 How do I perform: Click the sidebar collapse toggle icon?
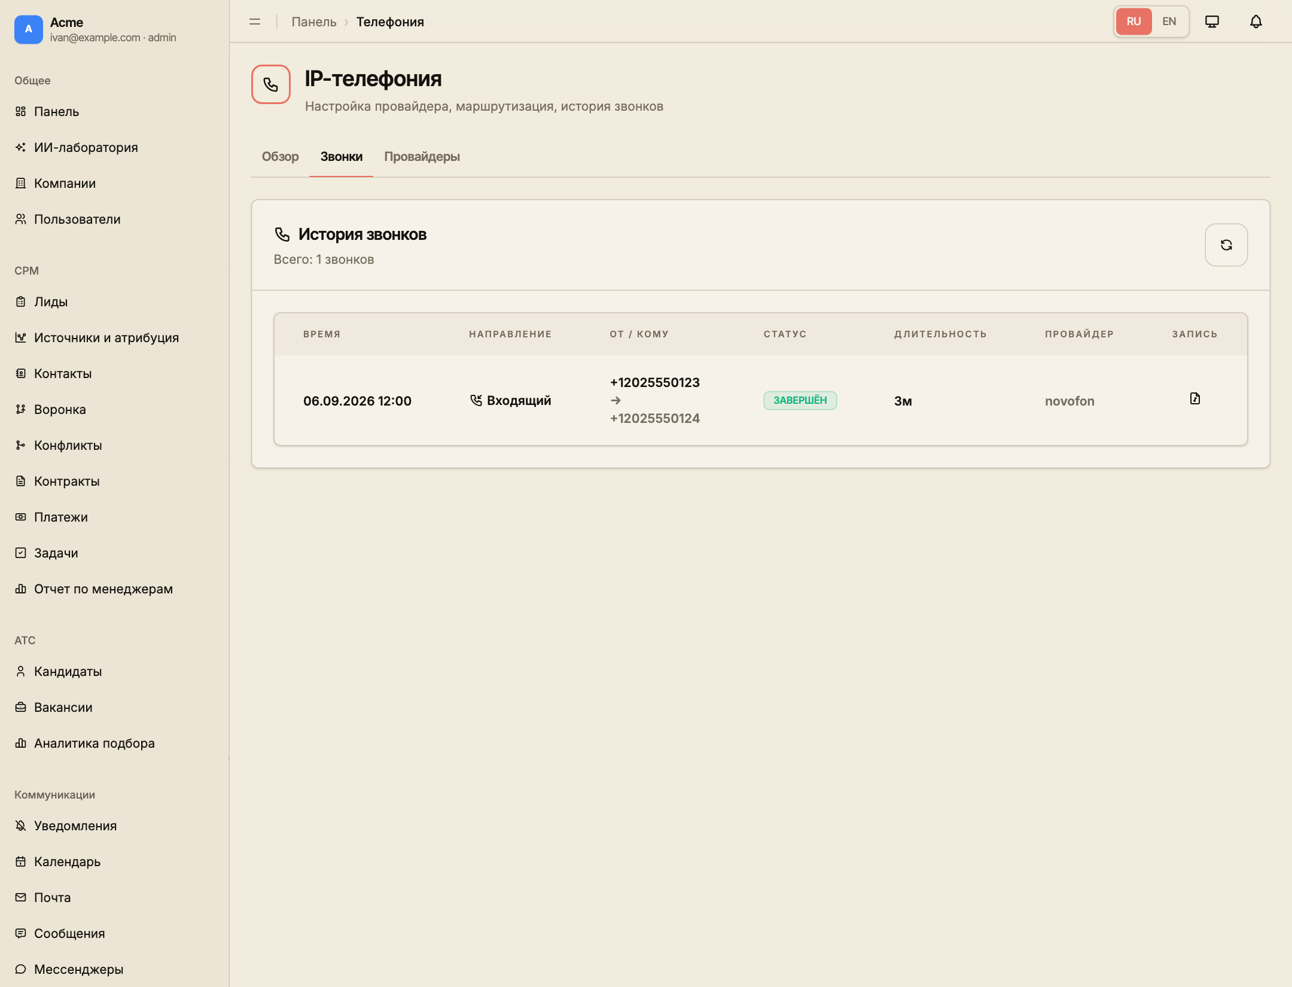pyautogui.click(x=255, y=22)
